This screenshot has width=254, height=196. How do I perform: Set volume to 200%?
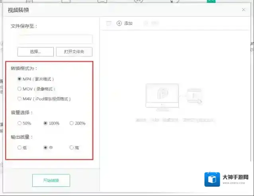click(x=71, y=123)
